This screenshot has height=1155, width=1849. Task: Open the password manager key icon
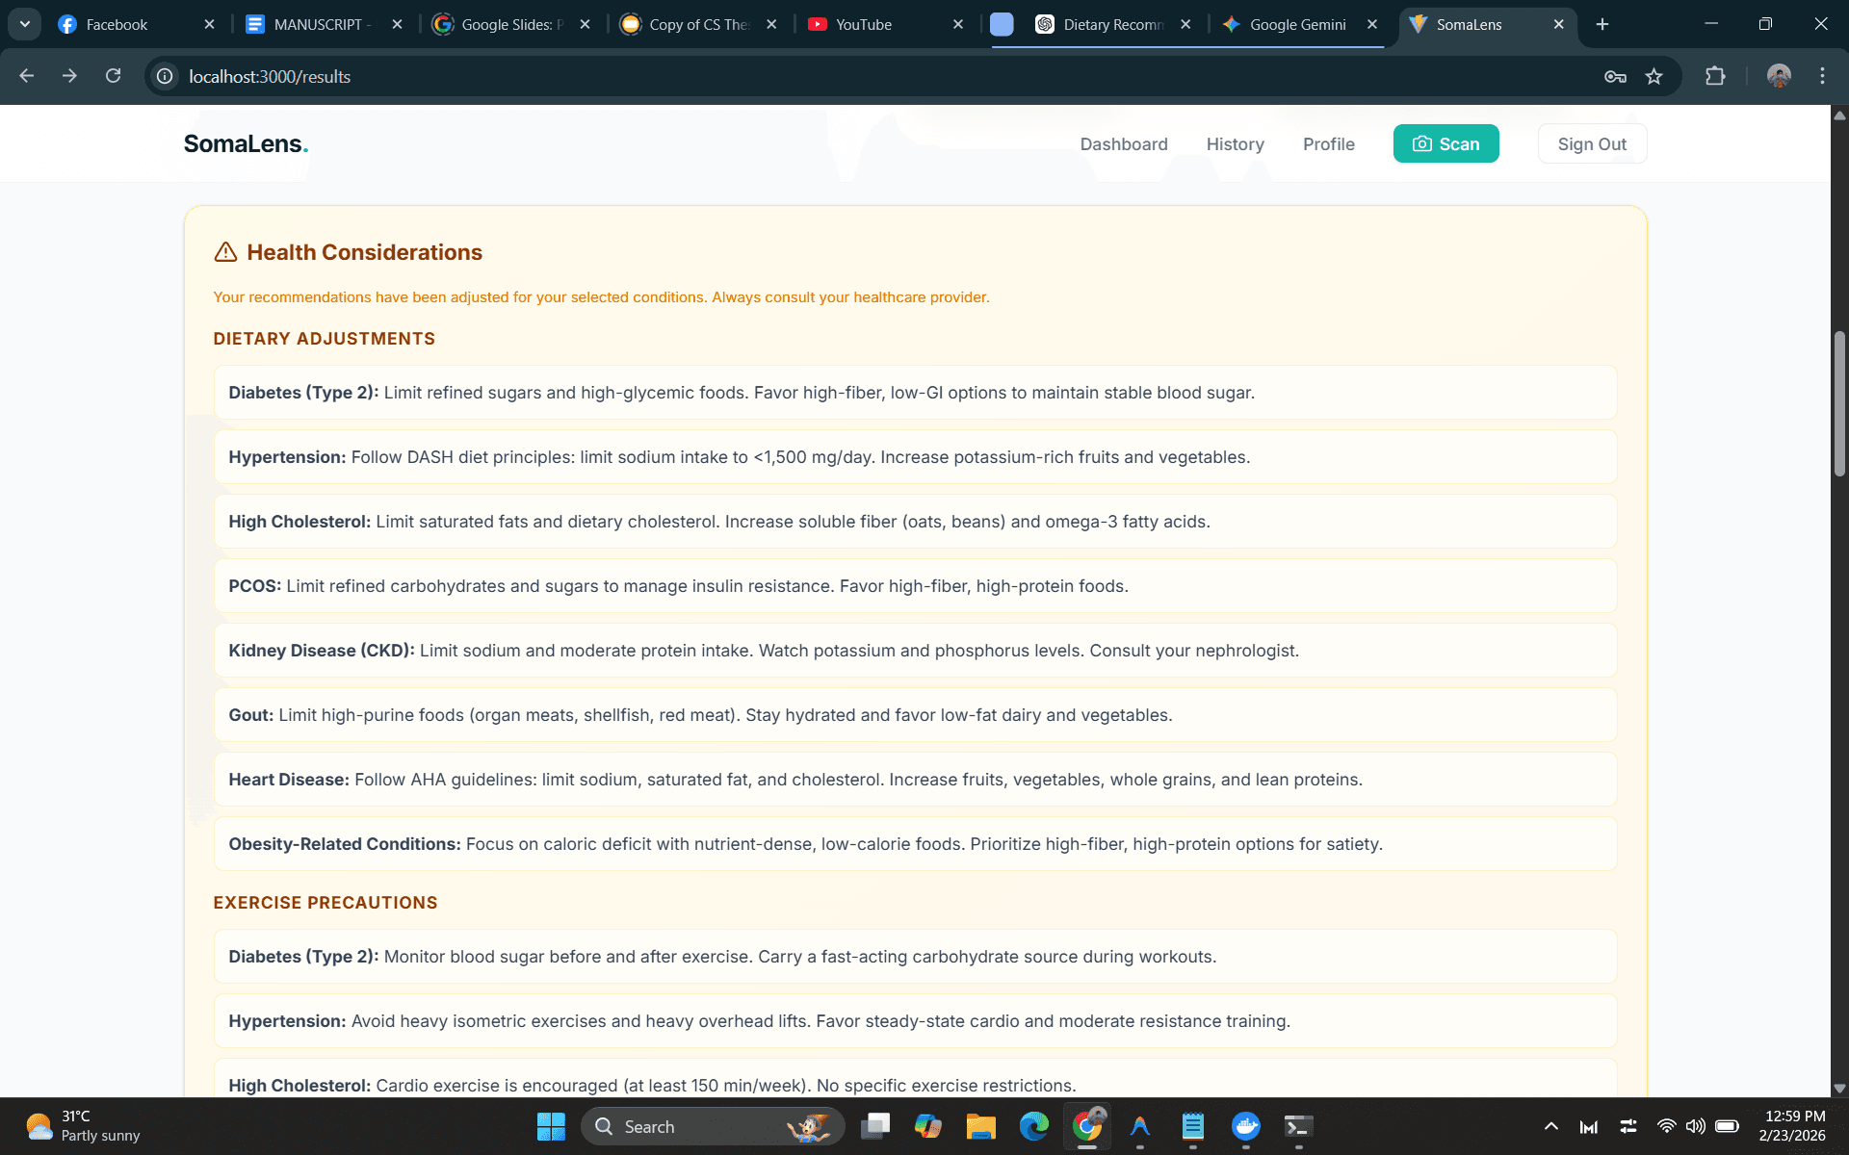point(1615,76)
